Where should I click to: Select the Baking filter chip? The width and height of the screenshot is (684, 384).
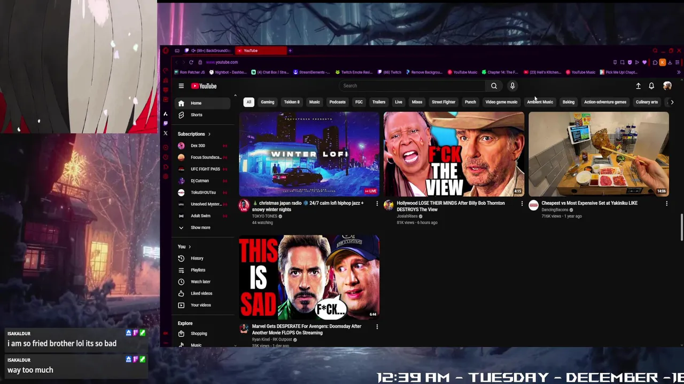569,102
